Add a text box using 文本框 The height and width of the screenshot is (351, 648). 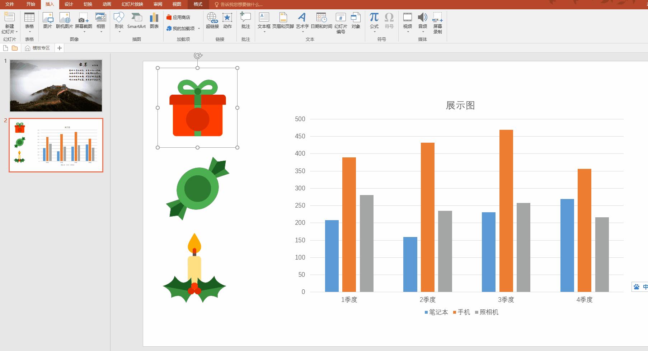pyautogui.click(x=264, y=21)
